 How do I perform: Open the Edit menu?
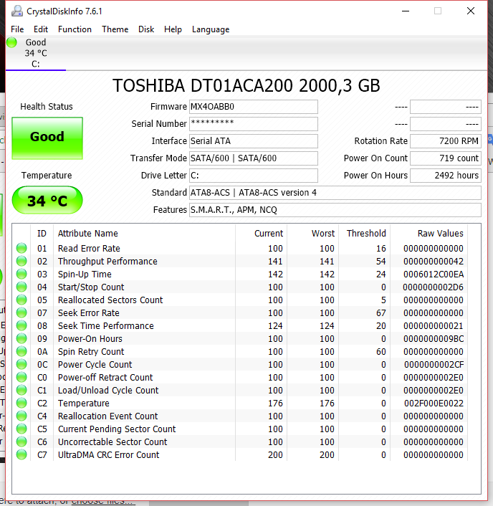point(41,29)
